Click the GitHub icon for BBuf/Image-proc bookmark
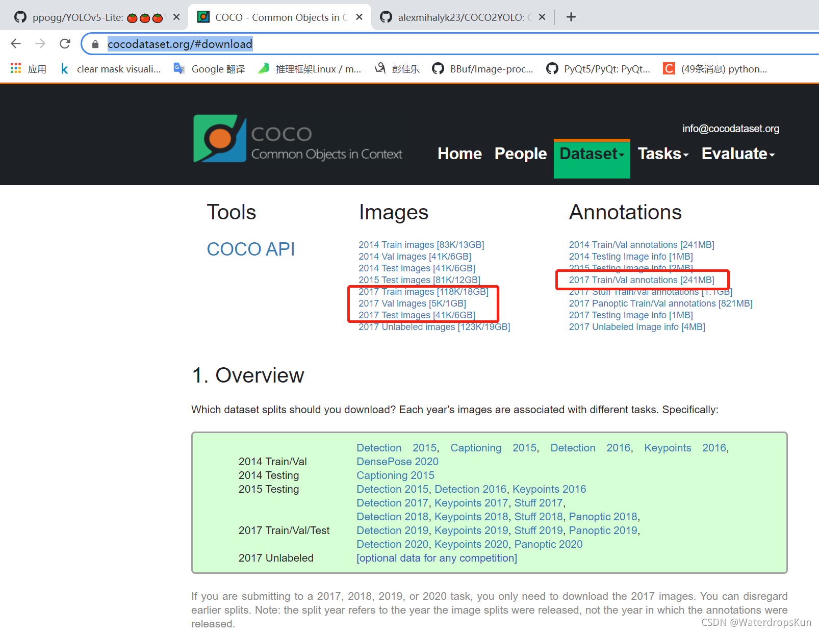Screen dimensions: 819x633 point(438,68)
